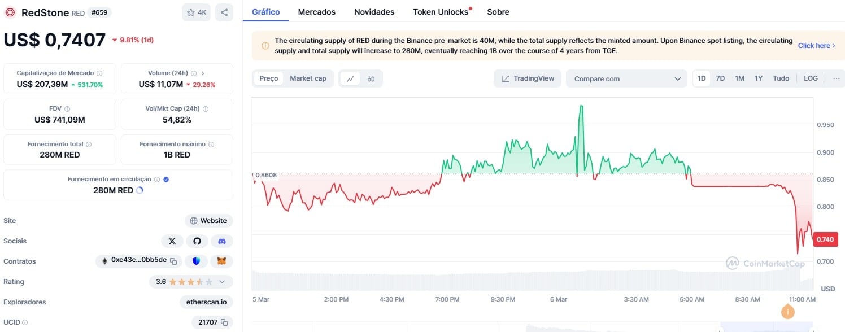Set chart range to 1D
This screenshot has height=332, width=845.
pyautogui.click(x=702, y=78)
